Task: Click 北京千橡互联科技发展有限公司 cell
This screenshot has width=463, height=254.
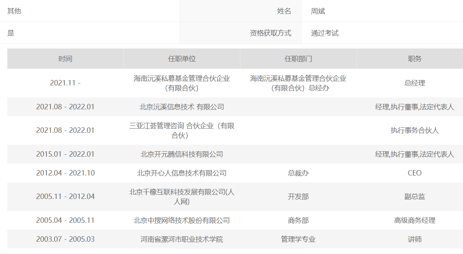Action: click(182, 197)
